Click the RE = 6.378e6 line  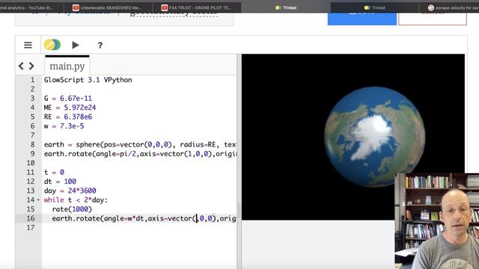coord(68,117)
